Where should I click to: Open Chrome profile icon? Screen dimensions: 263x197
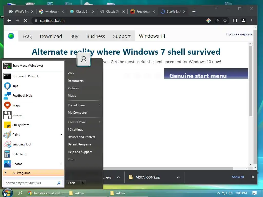(243, 21)
